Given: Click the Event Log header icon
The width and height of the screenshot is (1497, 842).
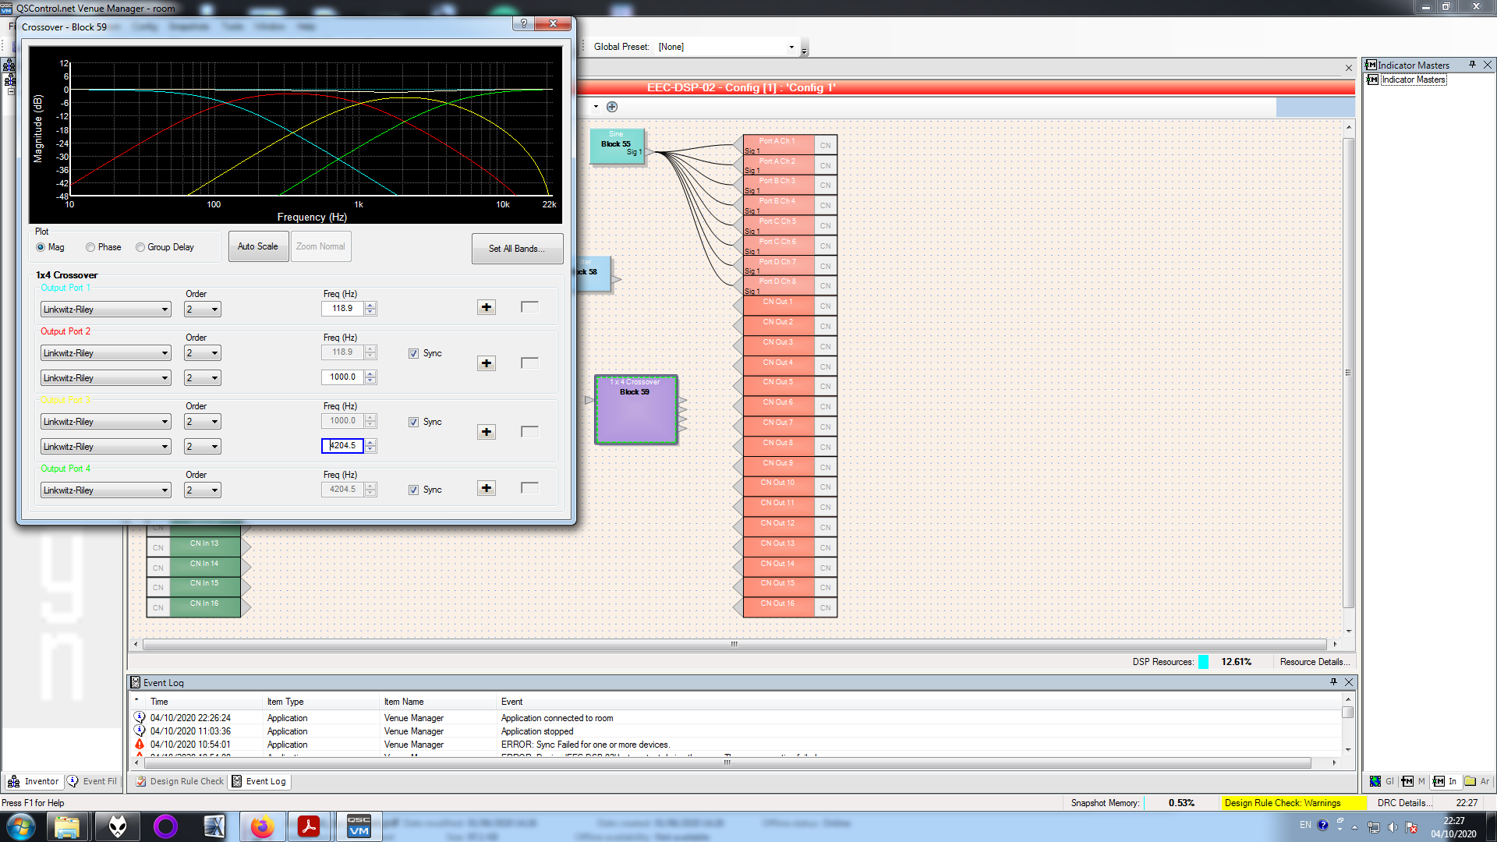Looking at the screenshot, I should (x=135, y=683).
